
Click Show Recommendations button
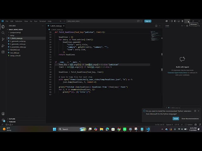pos(190,119)
